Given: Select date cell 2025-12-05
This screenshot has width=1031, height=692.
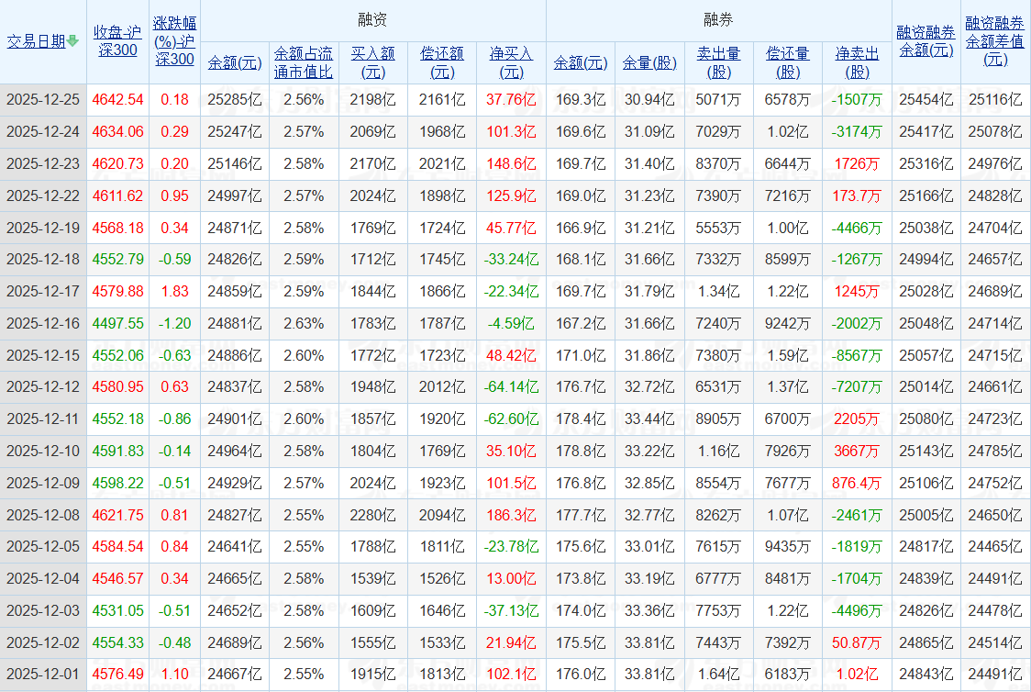Looking at the screenshot, I should [43, 547].
